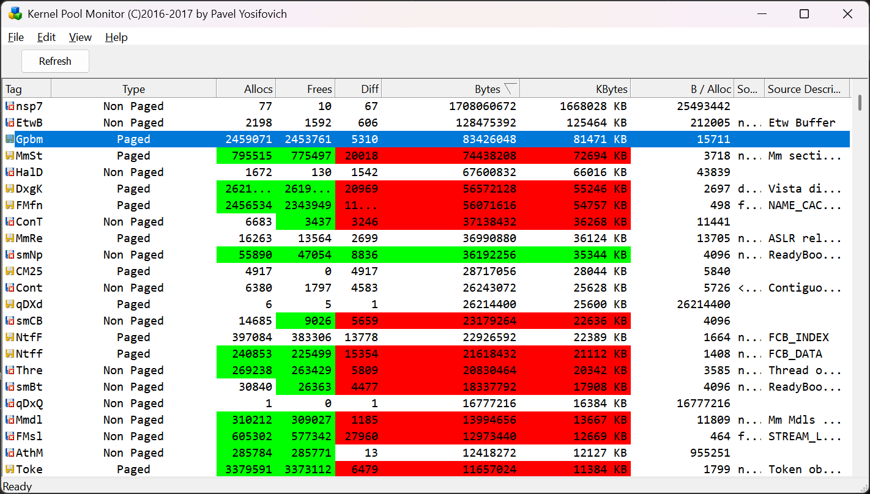Open the Edit menu
The width and height of the screenshot is (870, 494).
pyautogui.click(x=46, y=37)
